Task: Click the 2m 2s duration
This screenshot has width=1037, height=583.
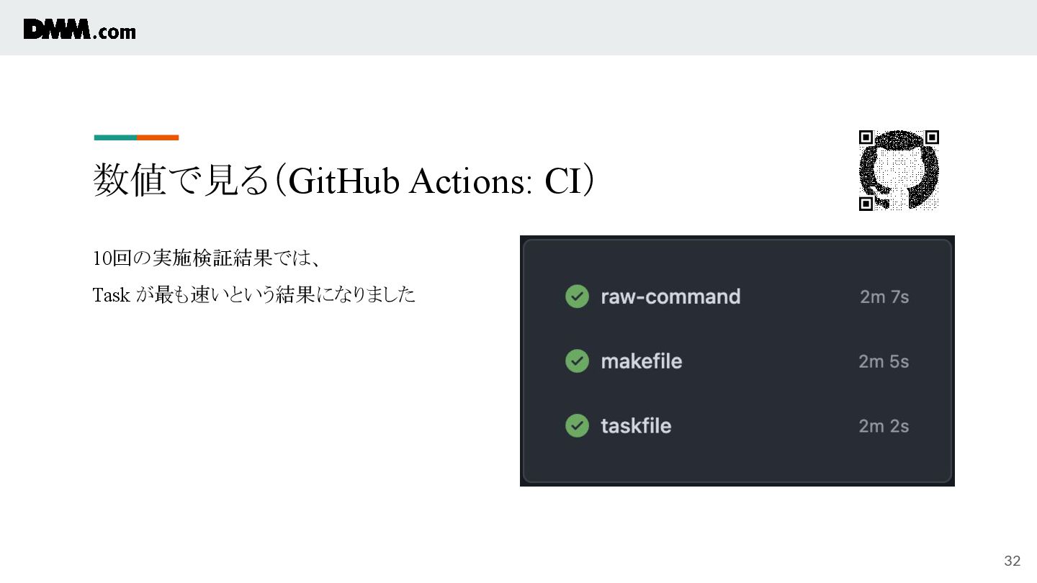Action: [x=884, y=426]
